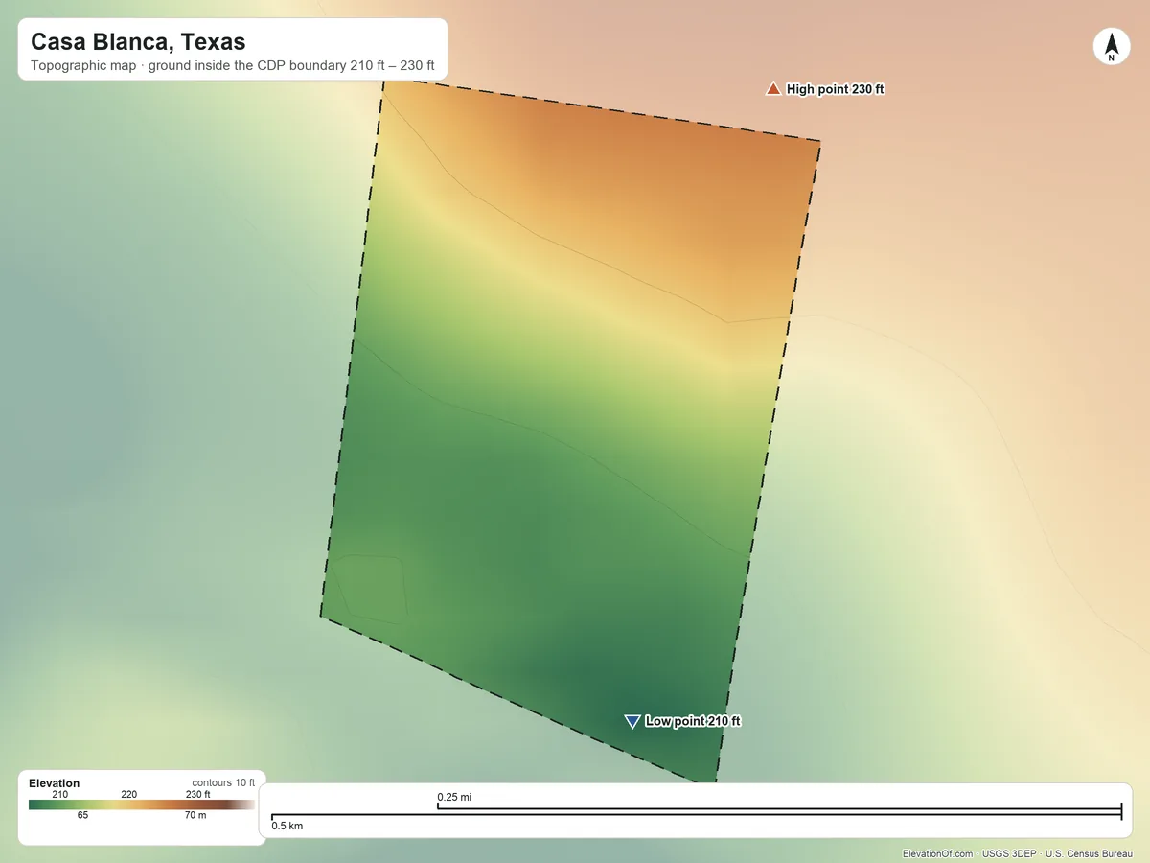Click the '65' meter legend label
The height and width of the screenshot is (863, 1150).
(x=83, y=815)
